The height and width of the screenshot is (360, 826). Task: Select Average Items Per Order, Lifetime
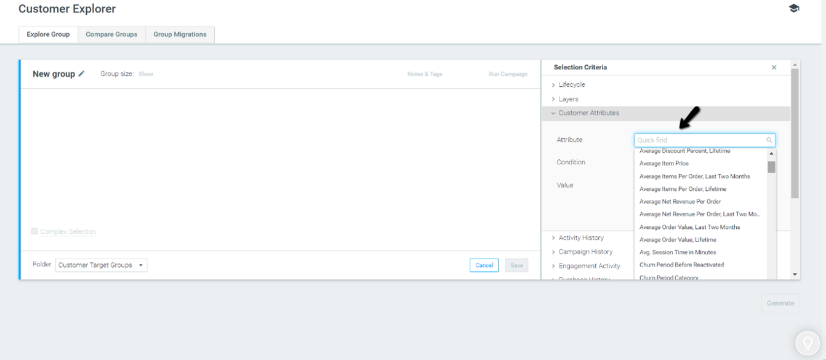tap(683, 190)
